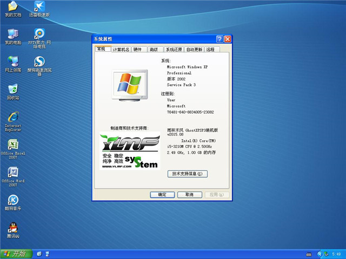This screenshot has width=346, height=259.
Task: Open the 回收站 recycle bin
Action: [13, 92]
